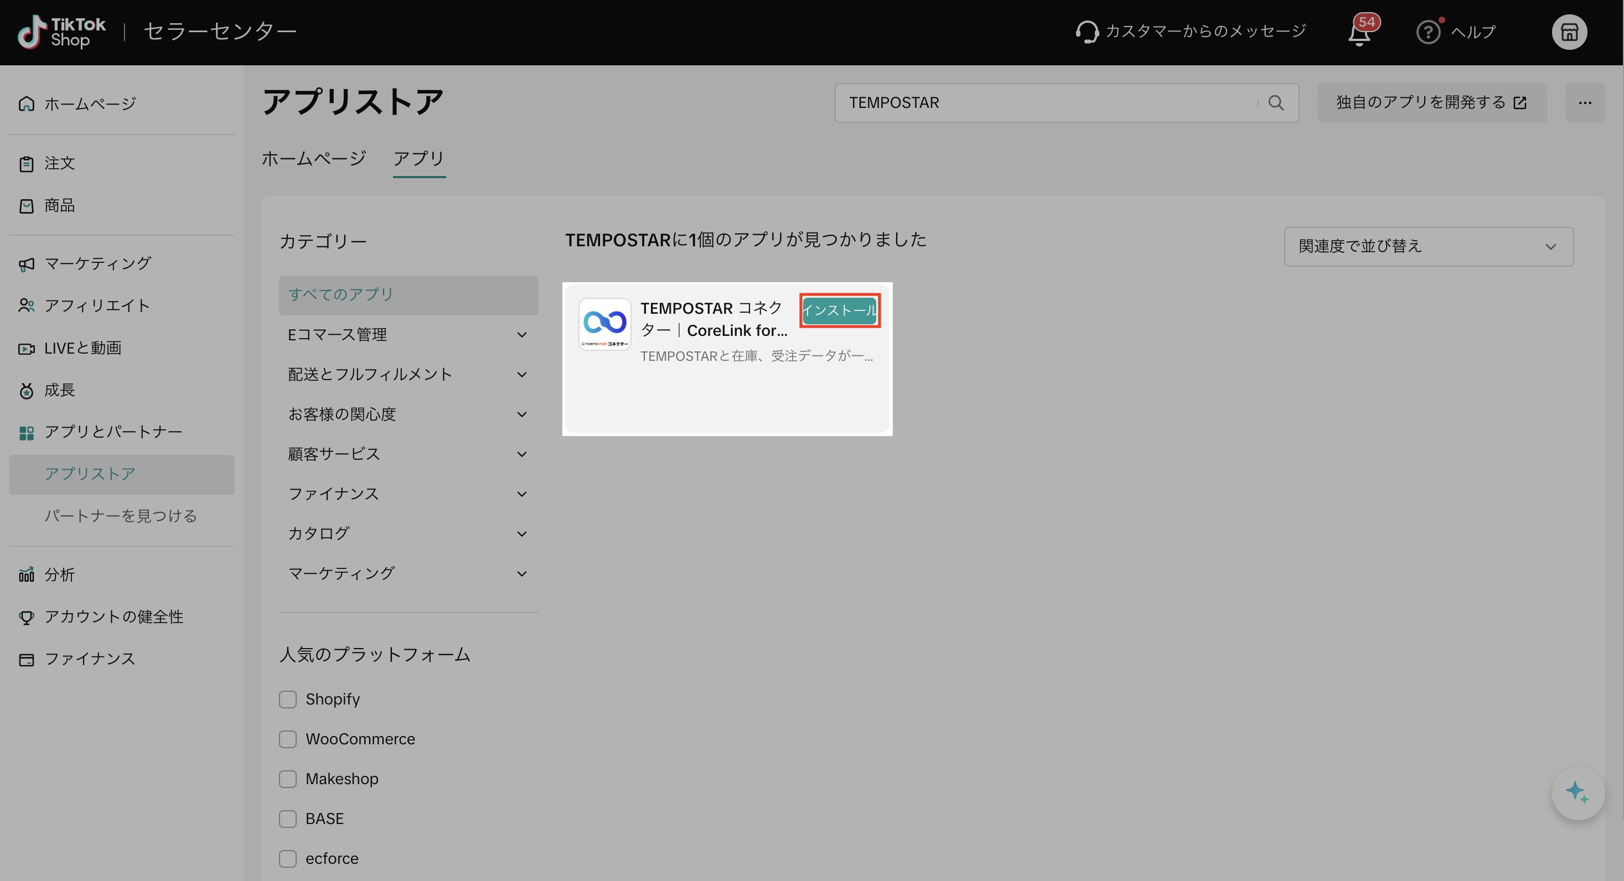The height and width of the screenshot is (881, 1624).
Task: Open the 関連度で並び替え sort dropdown
Action: tap(1428, 246)
